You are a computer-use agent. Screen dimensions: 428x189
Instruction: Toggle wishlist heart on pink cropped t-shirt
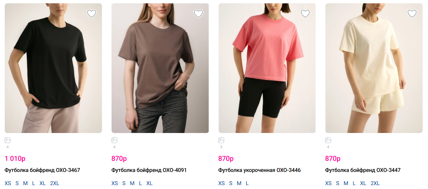(x=305, y=13)
